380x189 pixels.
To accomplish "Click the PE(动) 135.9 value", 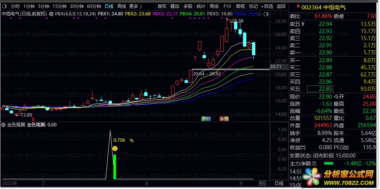I will coord(370,147).
